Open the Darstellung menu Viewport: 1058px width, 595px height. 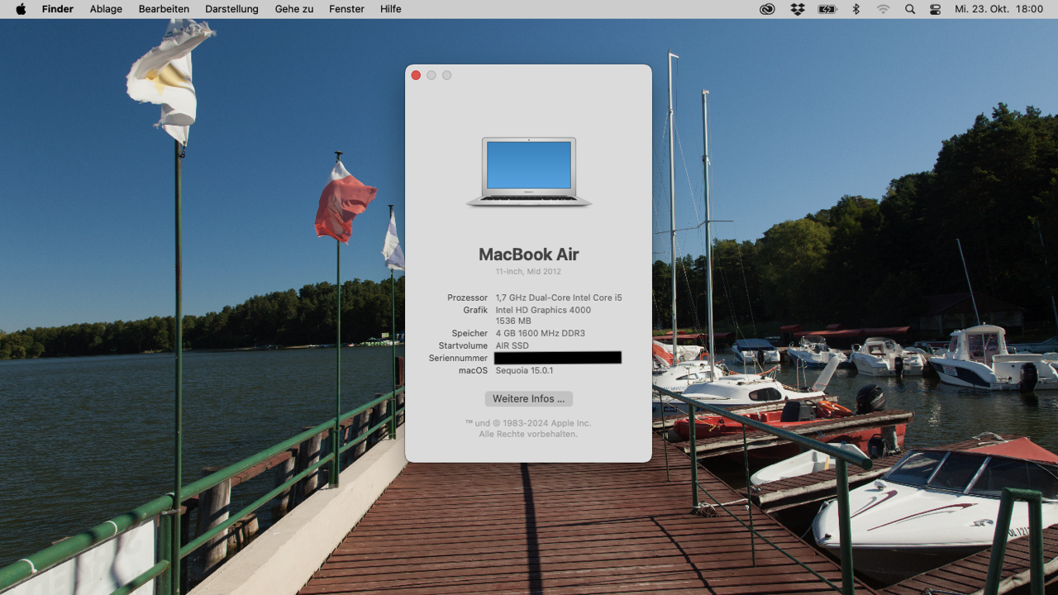231,9
